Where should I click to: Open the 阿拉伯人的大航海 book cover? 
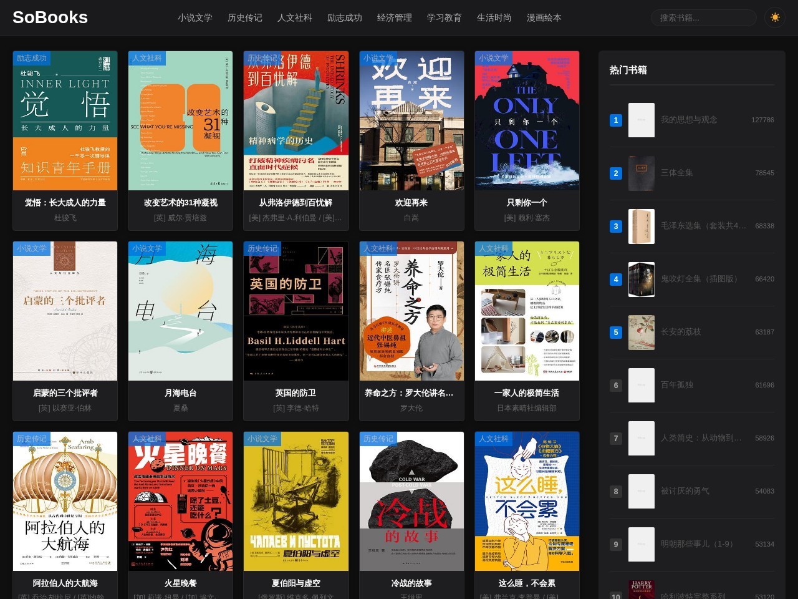pos(65,501)
